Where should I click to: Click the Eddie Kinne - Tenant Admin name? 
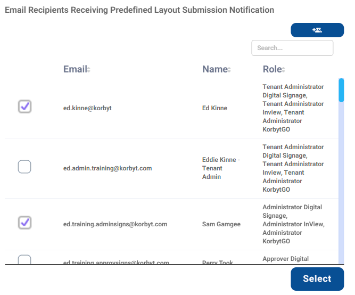click(x=220, y=168)
